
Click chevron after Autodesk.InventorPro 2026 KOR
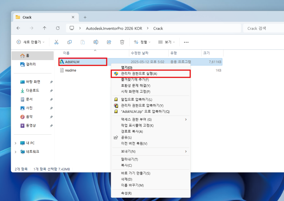[148, 28]
